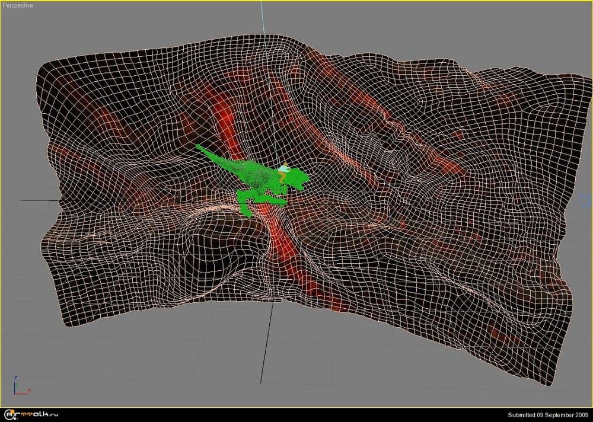
Task: Click the black horizontal axis line left of terrain
Action: 39,200
